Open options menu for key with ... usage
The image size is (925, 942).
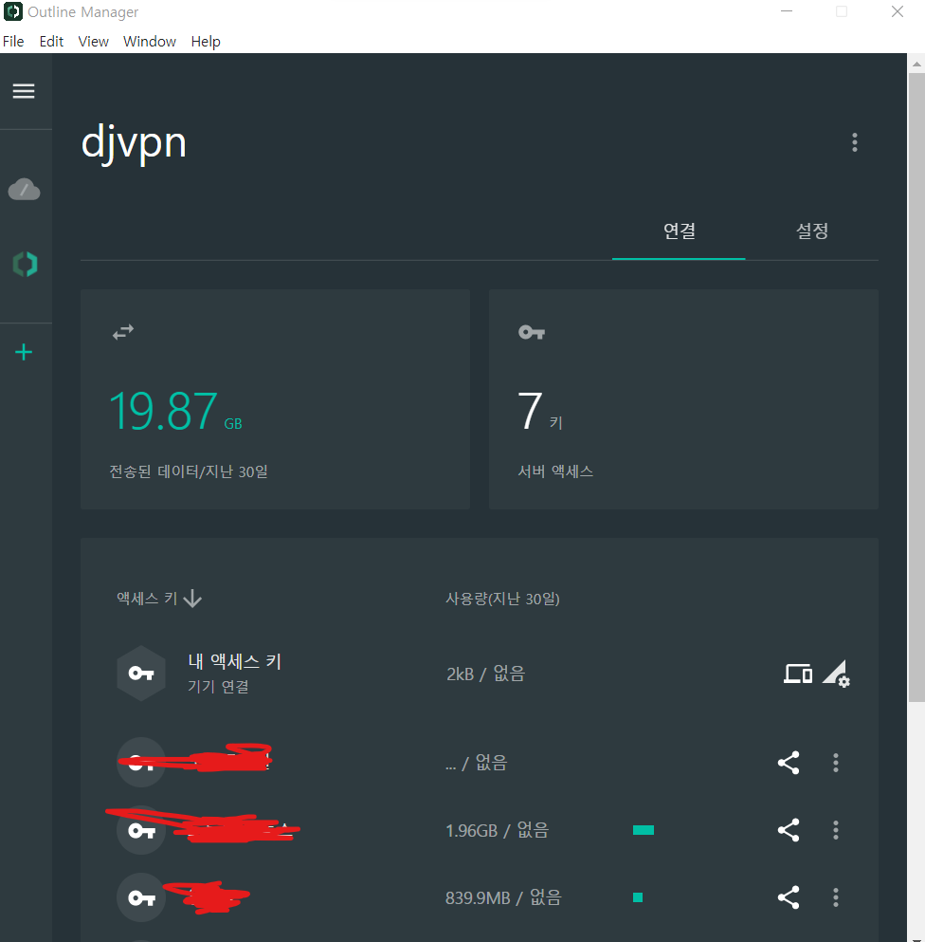[836, 763]
